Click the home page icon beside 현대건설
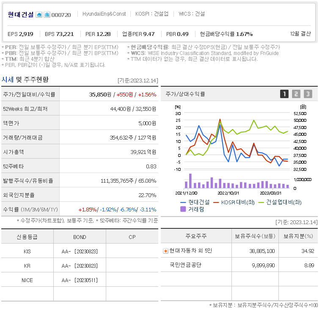This screenshot has width=322, height=310. (39, 14)
